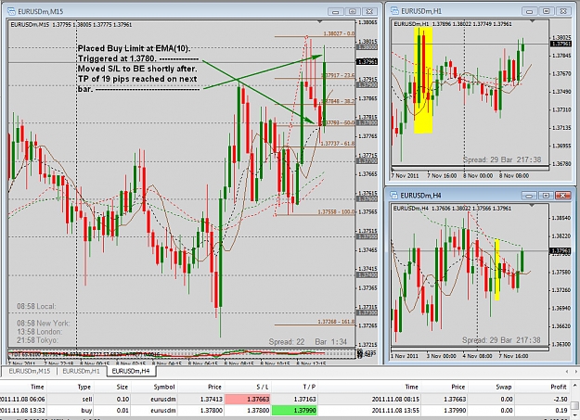Viewport: 580px width, 420px height.
Task: Sort by the Type column header
Action: pos(71,388)
